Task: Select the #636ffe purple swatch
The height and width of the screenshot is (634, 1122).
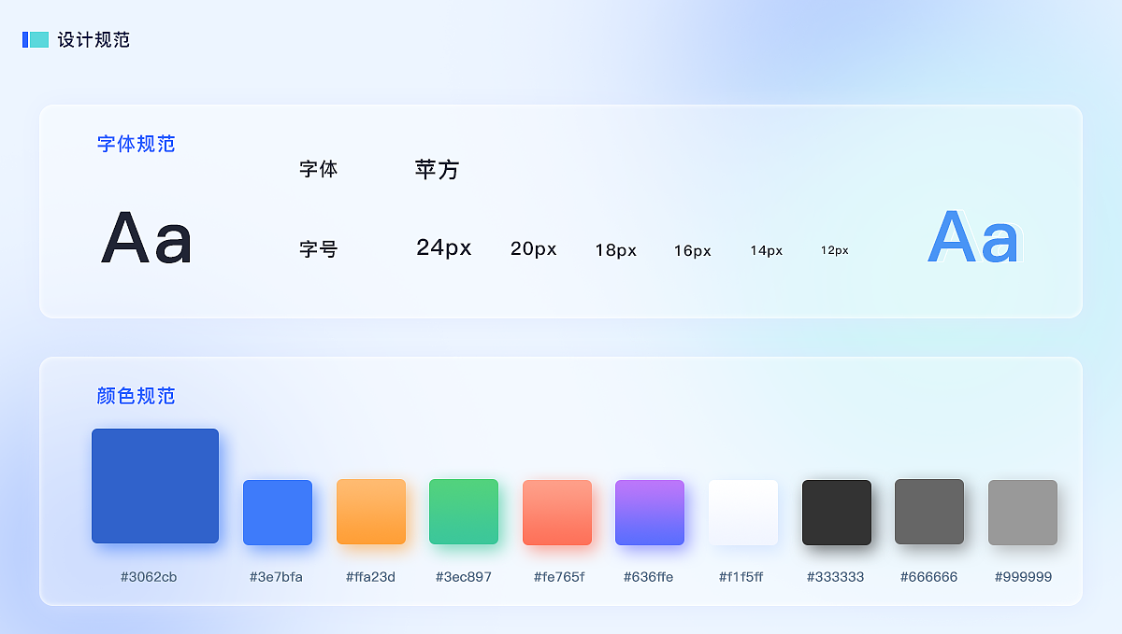Action: (x=650, y=512)
